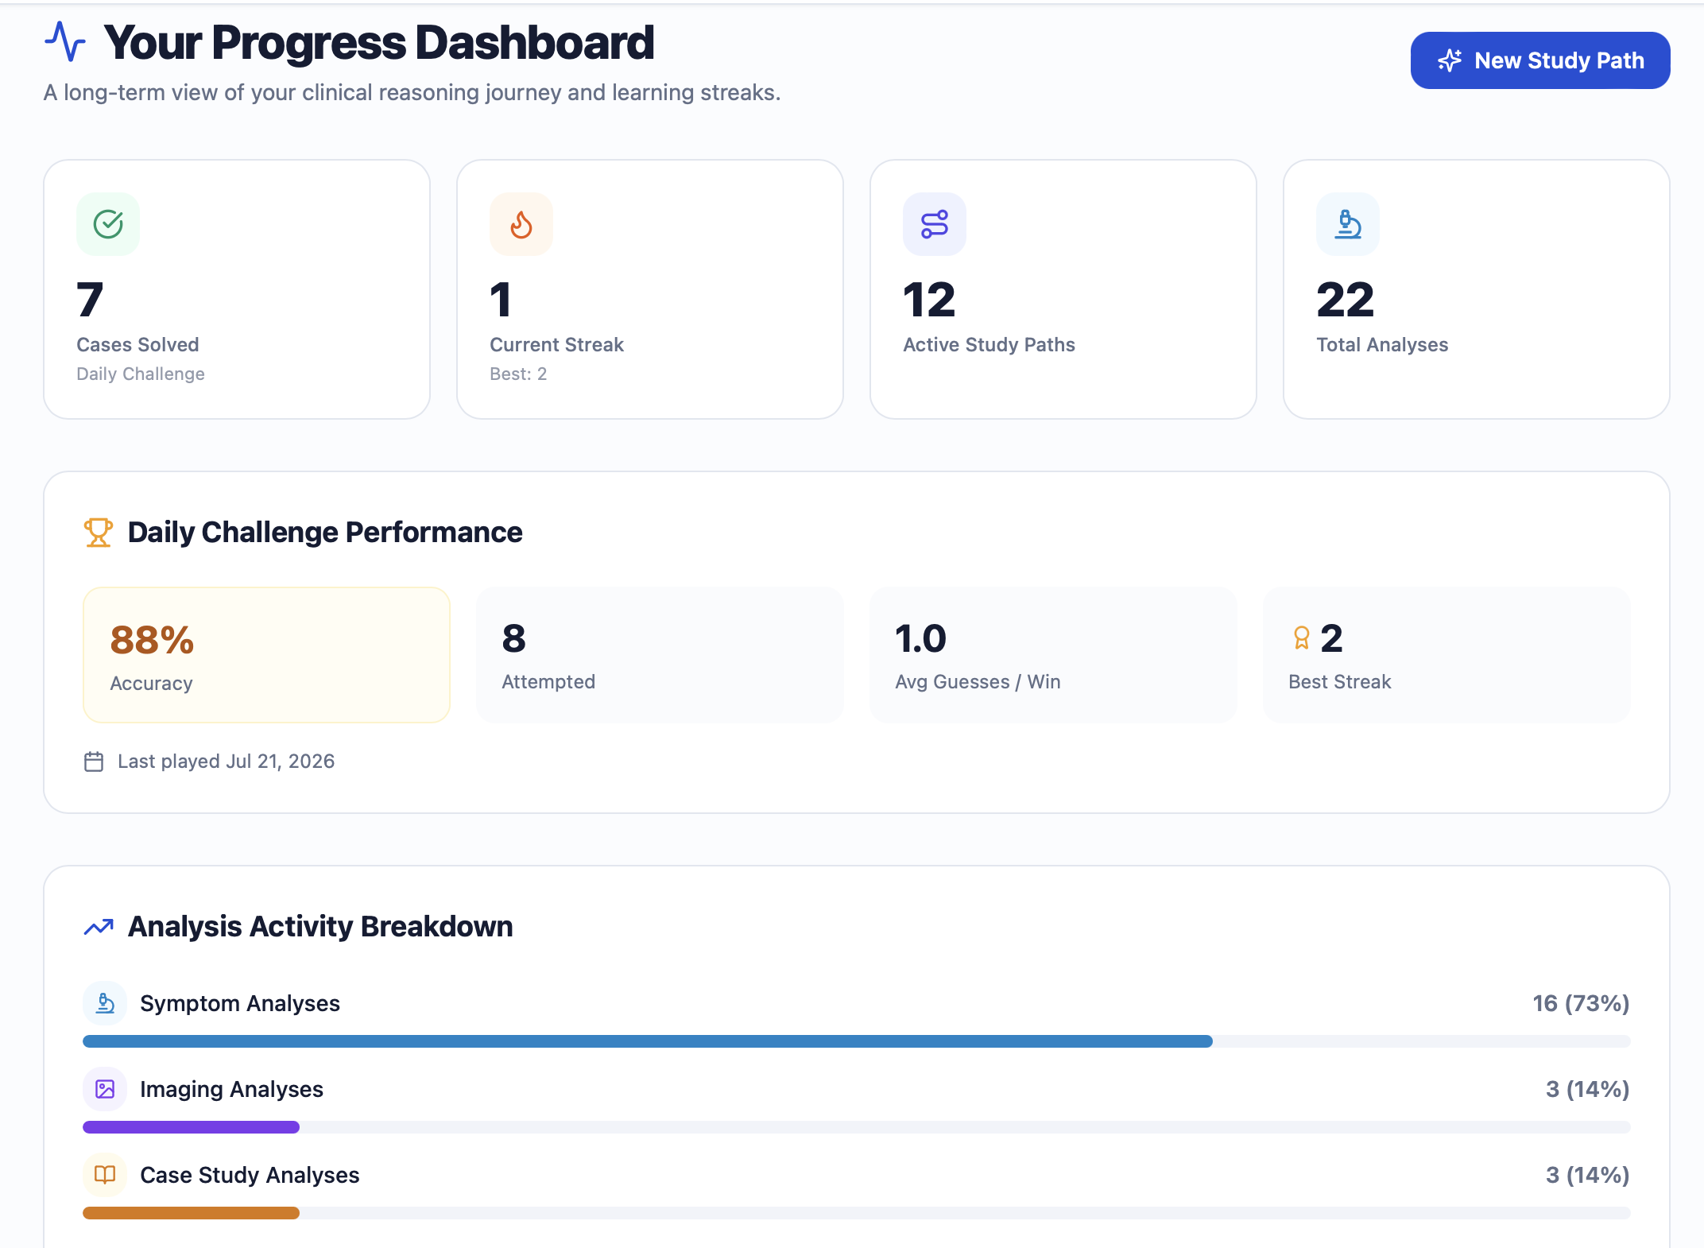This screenshot has width=1704, height=1248.
Task: Click the trophy icon beside Daily Challenge Performance
Action: pyautogui.click(x=99, y=533)
